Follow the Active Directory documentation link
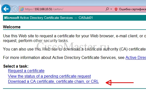Viewport: 146px width, 93px height. pyautogui.click(x=136, y=58)
